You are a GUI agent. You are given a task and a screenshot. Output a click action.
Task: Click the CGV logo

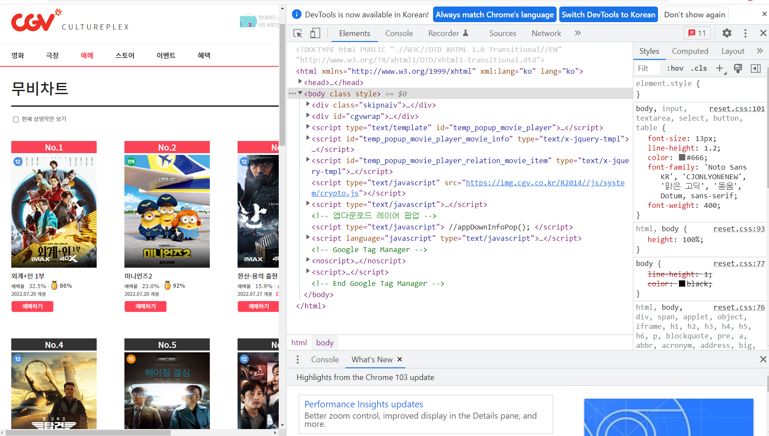click(x=36, y=21)
